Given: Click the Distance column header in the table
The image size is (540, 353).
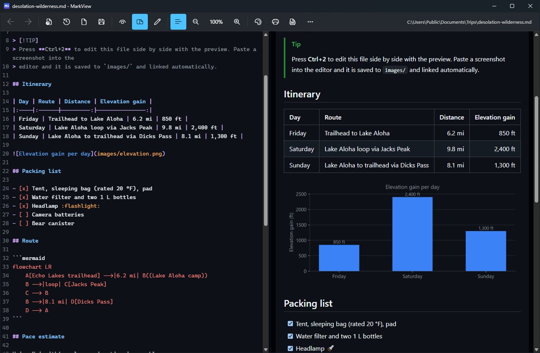Looking at the screenshot, I should (451, 117).
